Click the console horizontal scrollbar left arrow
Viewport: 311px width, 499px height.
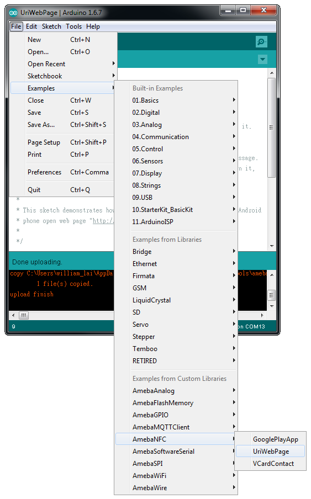(x=13, y=315)
